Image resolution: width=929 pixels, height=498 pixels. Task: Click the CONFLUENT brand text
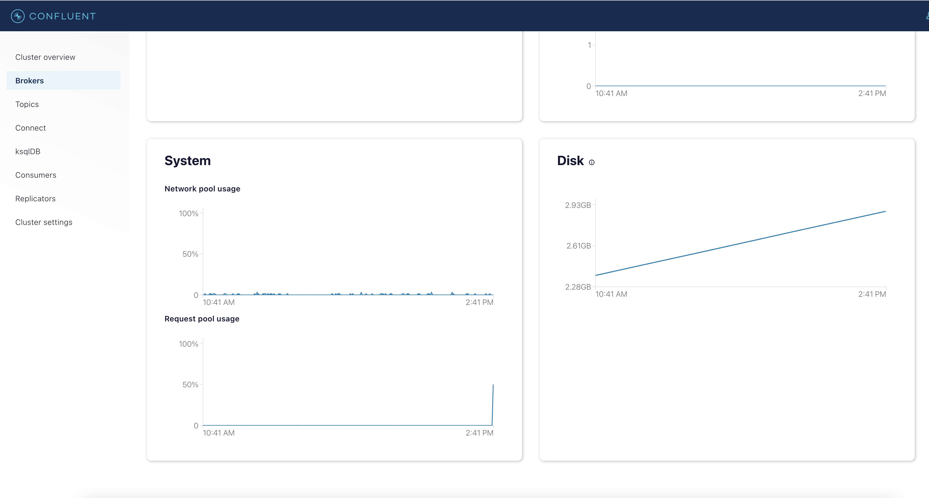tap(63, 16)
